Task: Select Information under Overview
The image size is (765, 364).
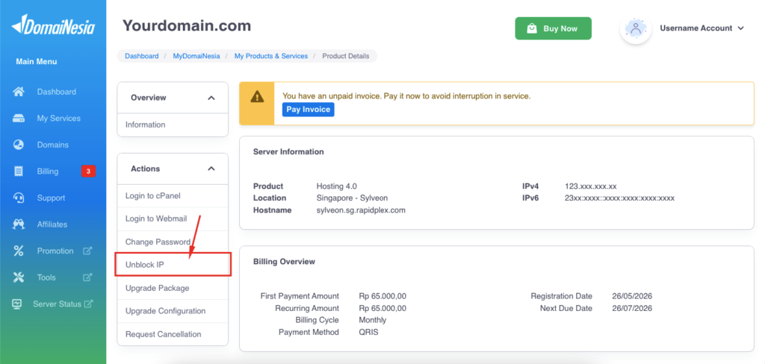Action: point(173,125)
